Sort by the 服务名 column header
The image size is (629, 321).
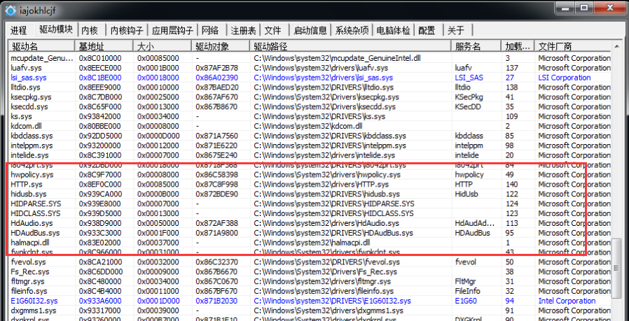tap(476, 46)
